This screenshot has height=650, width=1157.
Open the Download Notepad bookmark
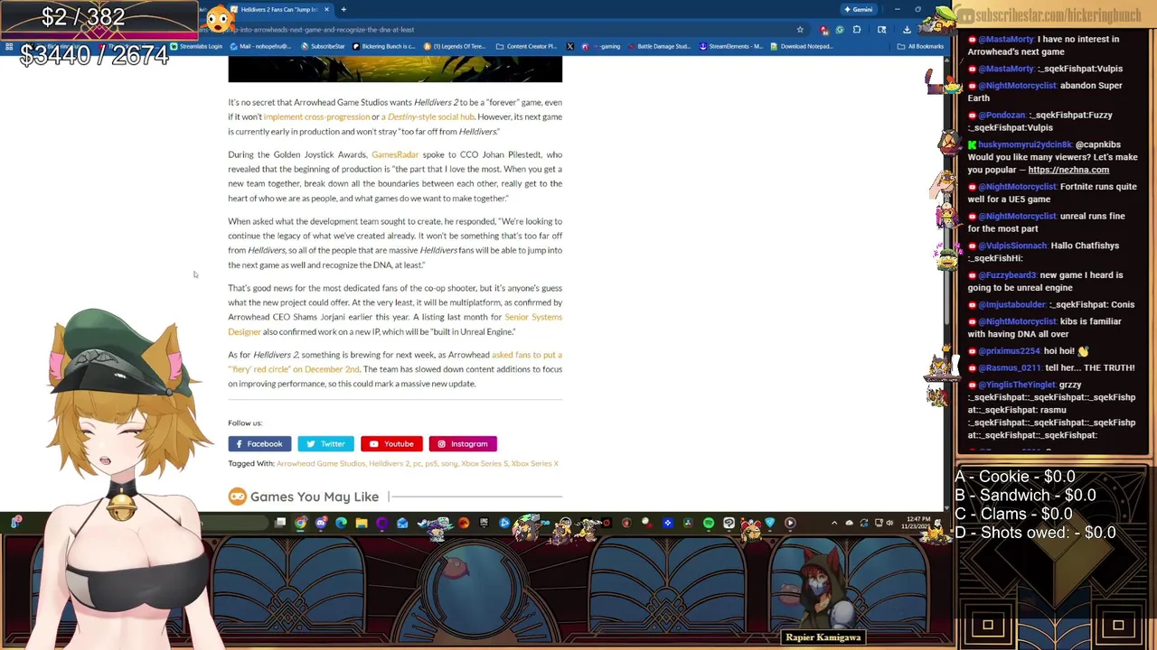pos(802,46)
